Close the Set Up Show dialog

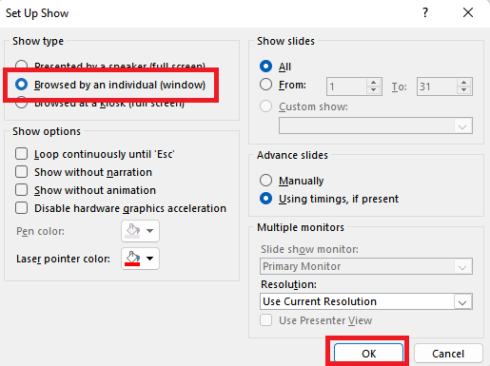(468, 12)
